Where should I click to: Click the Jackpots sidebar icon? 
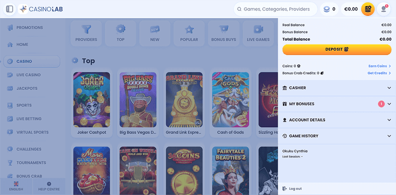(x=10, y=88)
